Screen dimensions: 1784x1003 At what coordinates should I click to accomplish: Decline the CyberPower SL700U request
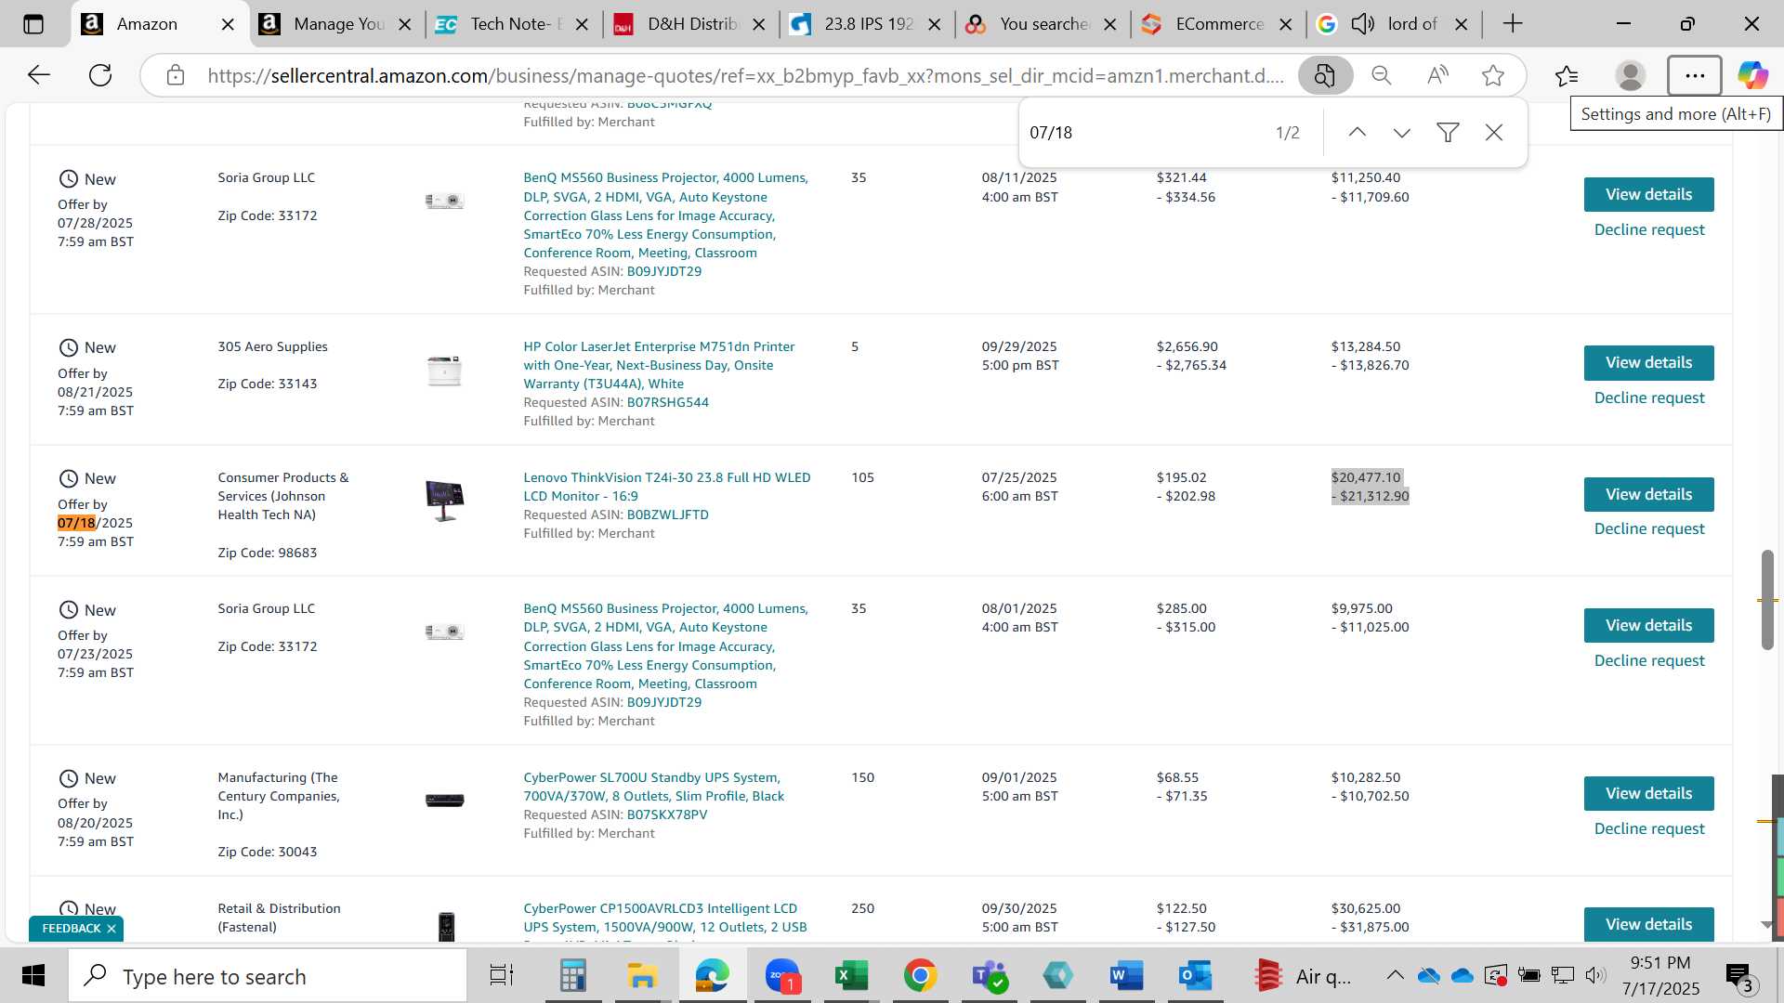1648,828
